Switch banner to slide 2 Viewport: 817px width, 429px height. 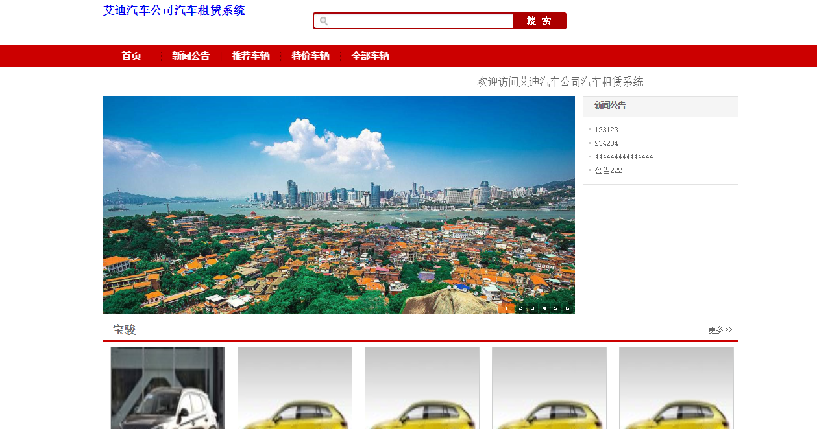pyautogui.click(x=520, y=308)
